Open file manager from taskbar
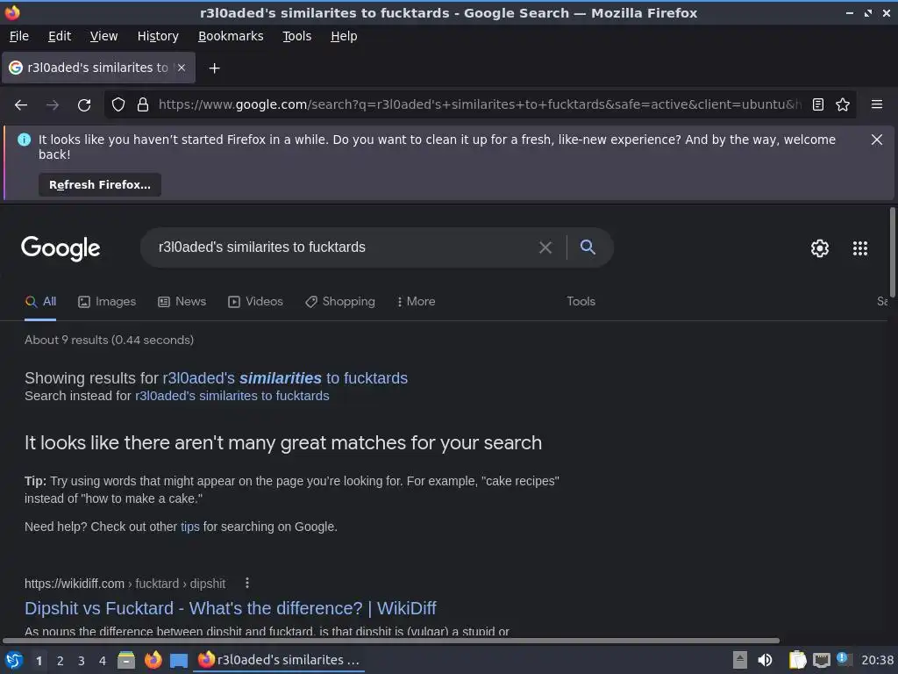This screenshot has height=674, width=898. tap(126, 660)
